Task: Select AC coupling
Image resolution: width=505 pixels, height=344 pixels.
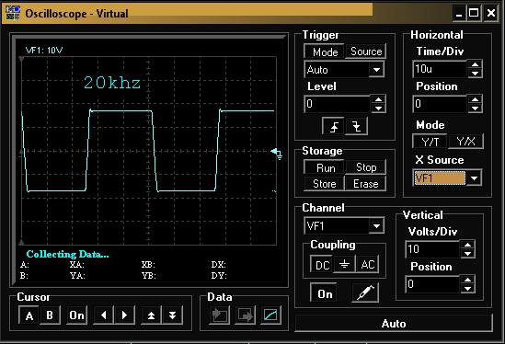Action: [367, 265]
